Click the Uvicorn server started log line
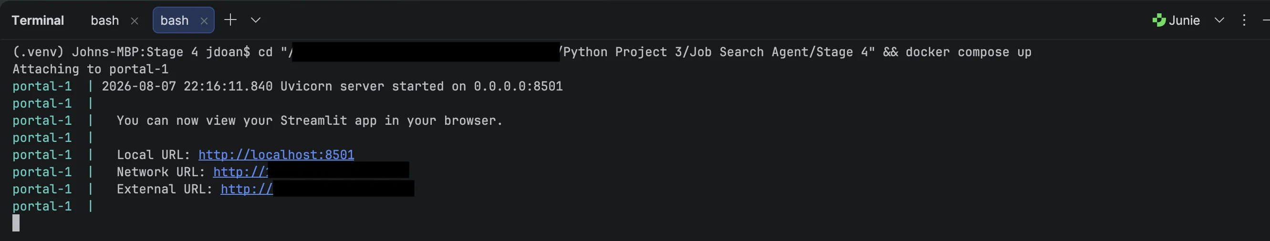1270x241 pixels. [x=333, y=87]
